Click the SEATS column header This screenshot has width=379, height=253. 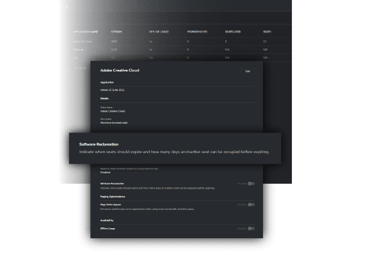pyautogui.click(x=267, y=32)
